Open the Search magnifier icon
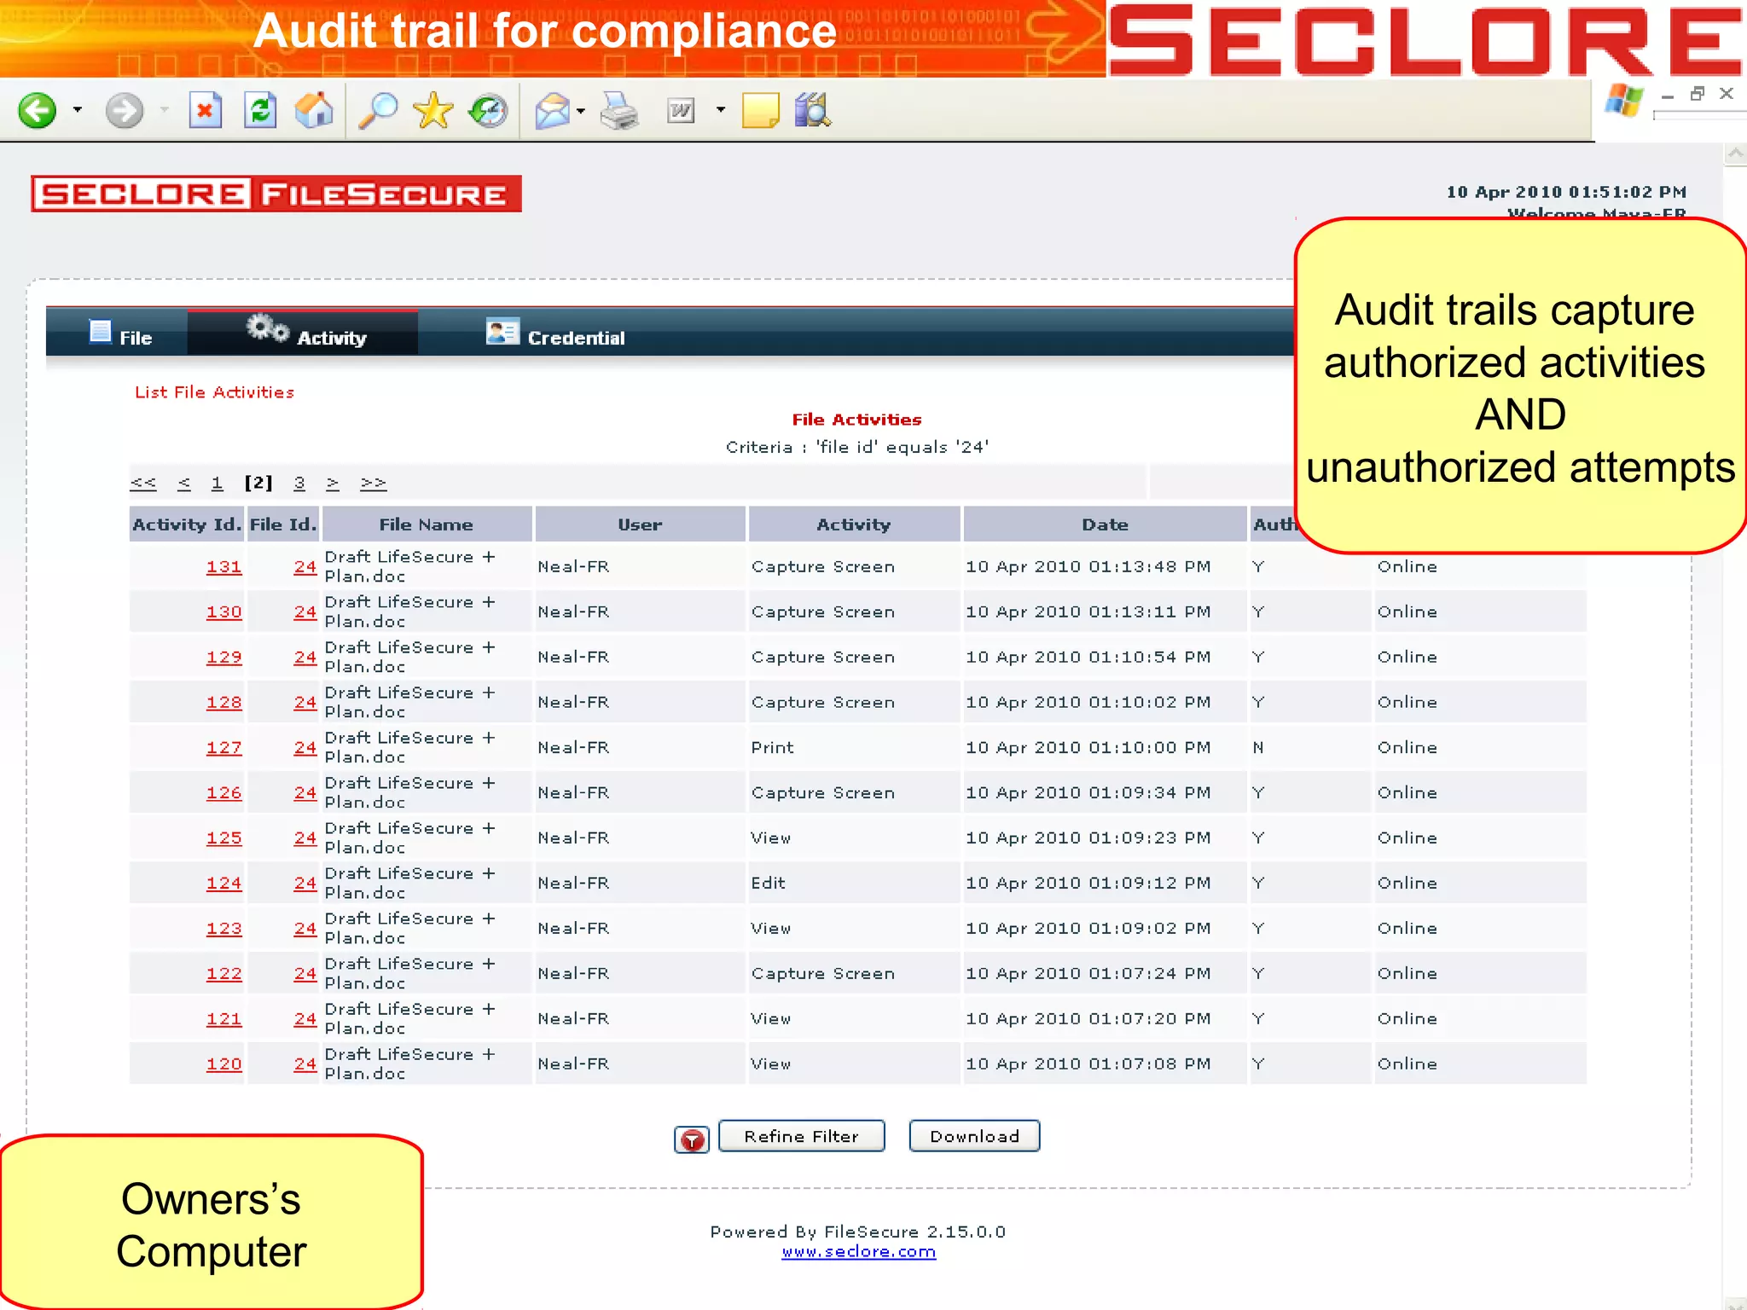Viewport: 1747px width, 1310px height. [378, 110]
